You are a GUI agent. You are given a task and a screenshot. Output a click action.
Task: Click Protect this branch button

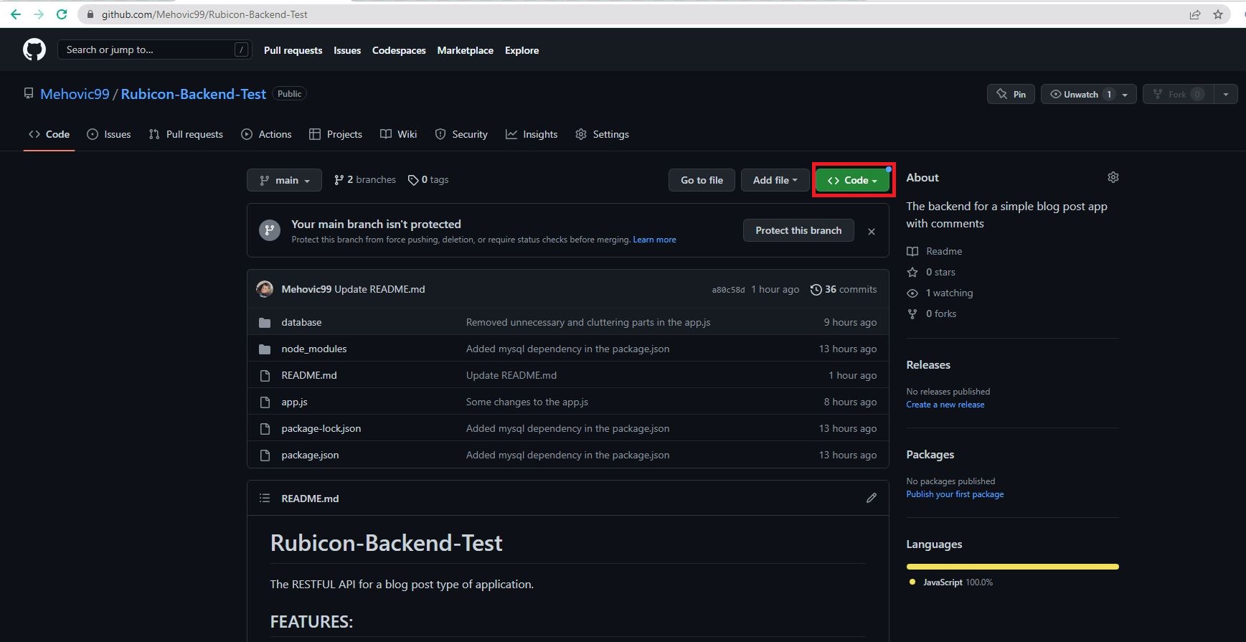(x=798, y=230)
